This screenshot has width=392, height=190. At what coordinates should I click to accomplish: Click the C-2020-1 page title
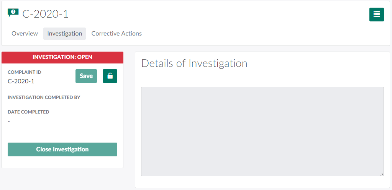pyautogui.click(x=45, y=14)
